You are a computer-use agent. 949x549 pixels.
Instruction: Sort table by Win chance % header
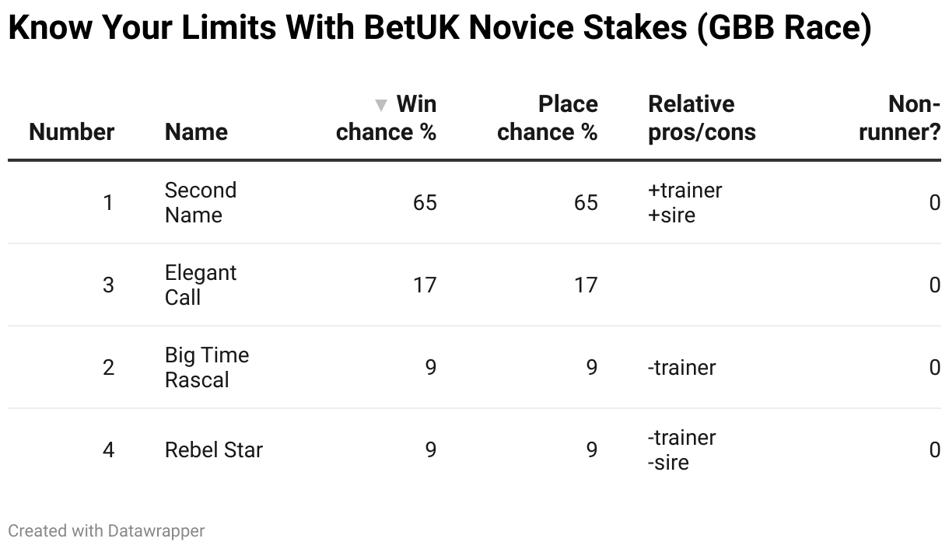(x=397, y=118)
